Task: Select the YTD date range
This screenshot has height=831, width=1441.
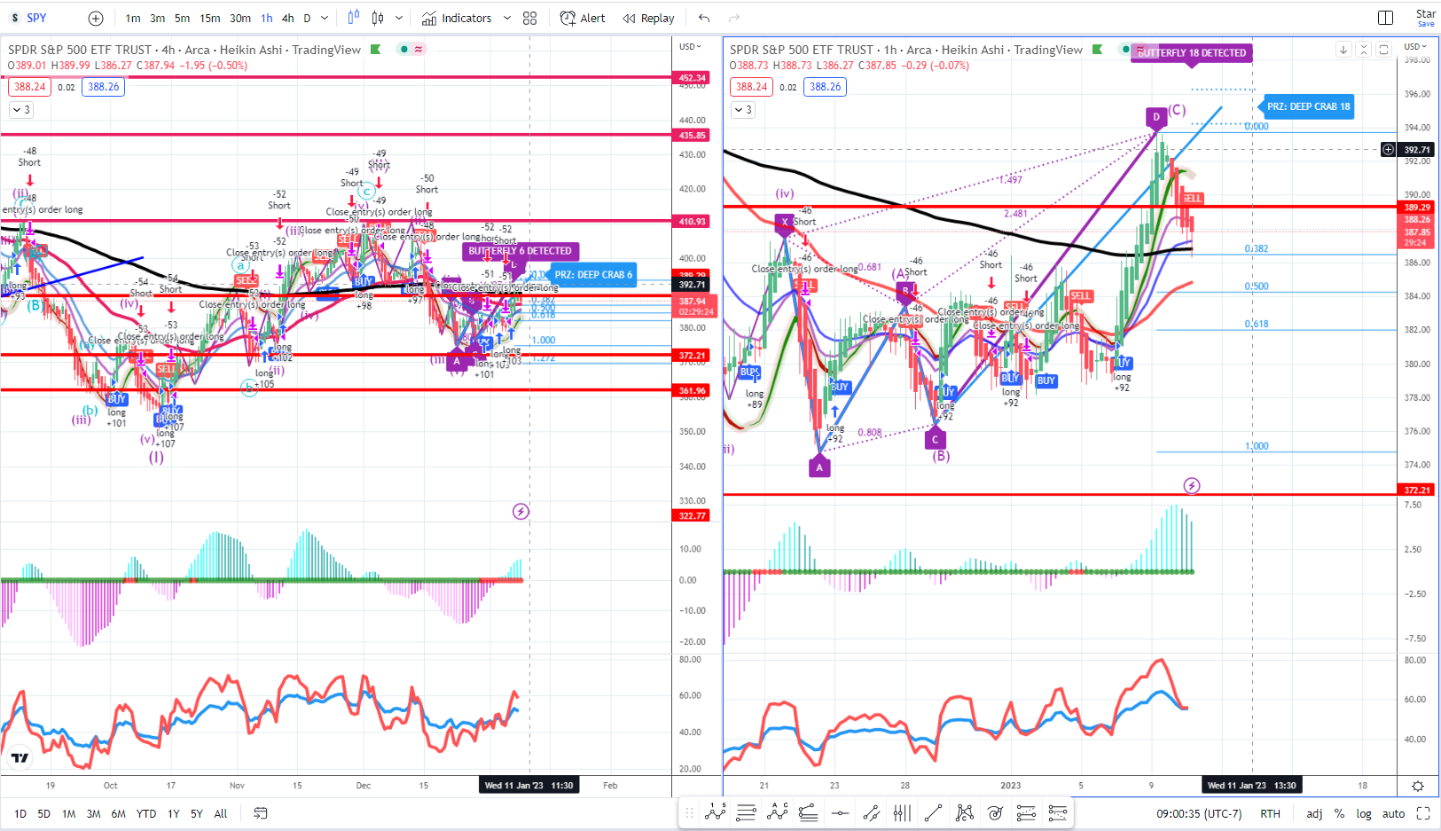Action: [146, 813]
